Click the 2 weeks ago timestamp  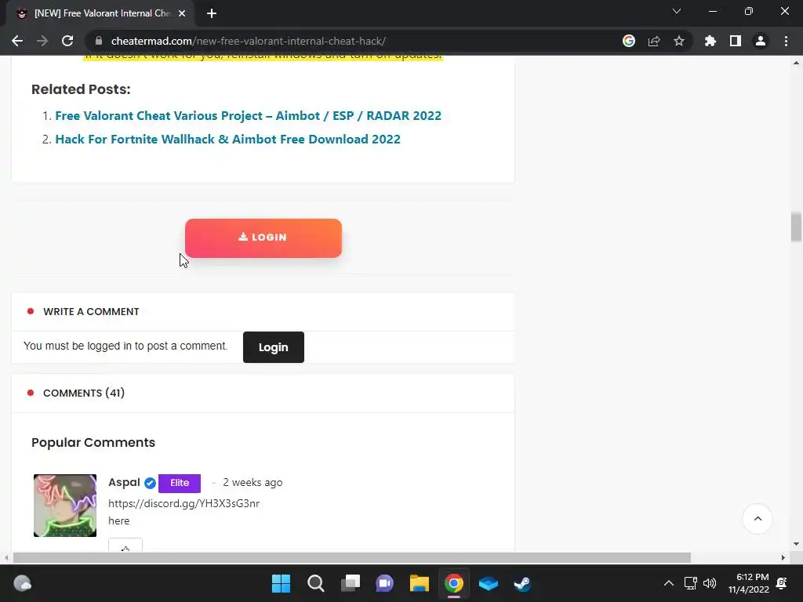coord(253,483)
